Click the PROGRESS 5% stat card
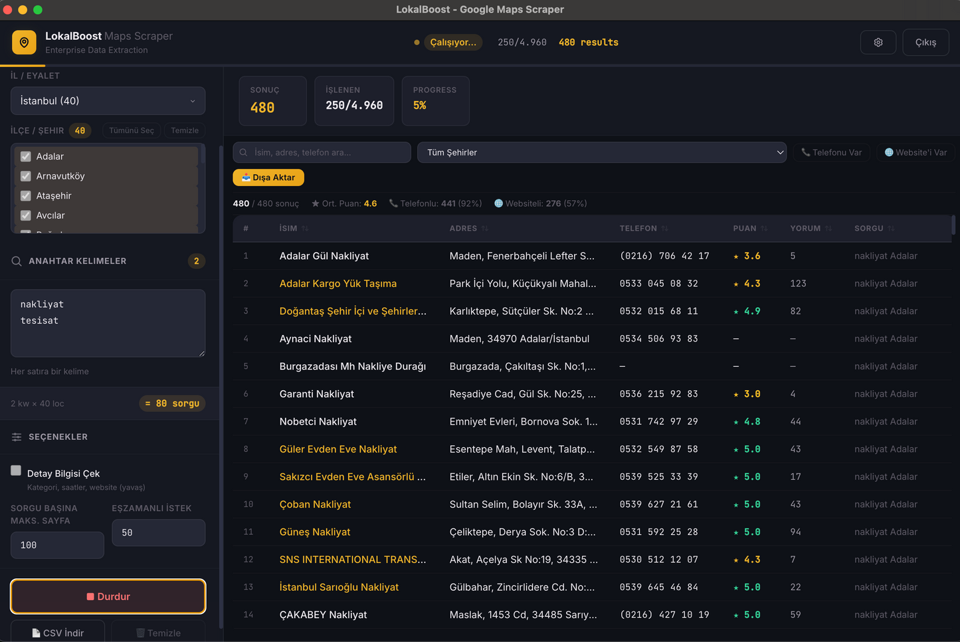 coord(436,101)
